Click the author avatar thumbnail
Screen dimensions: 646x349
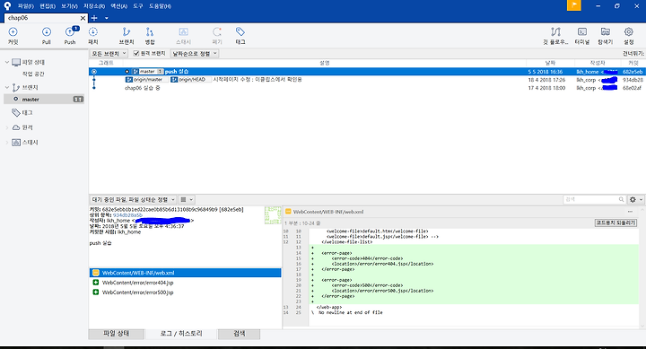pos(273,215)
